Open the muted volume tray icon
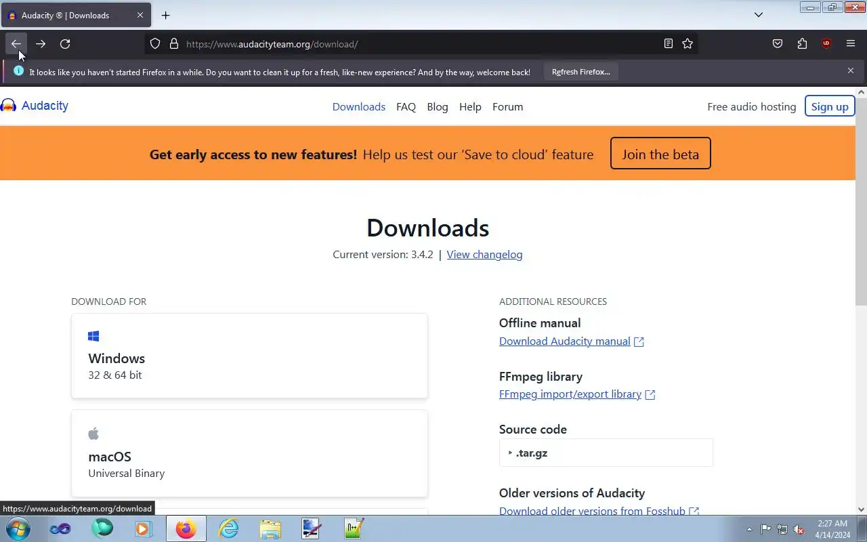 point(799,529)
